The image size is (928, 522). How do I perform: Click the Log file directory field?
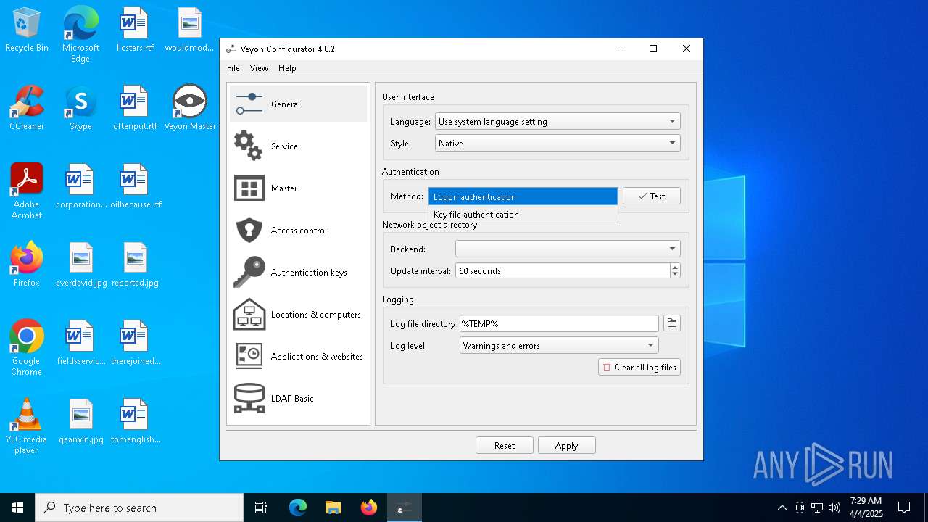point(559,323)
